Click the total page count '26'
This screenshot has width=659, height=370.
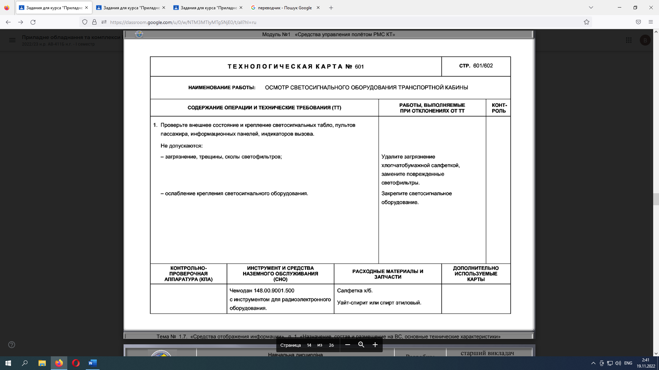click(x=331, y=345)
